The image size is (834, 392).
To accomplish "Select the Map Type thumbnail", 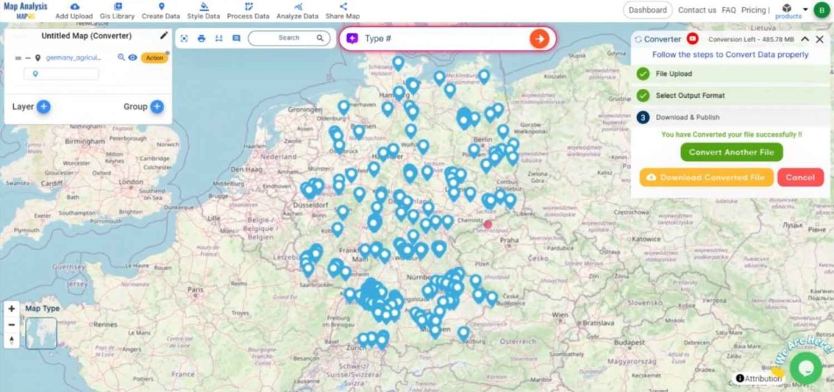I will point(42,332).
